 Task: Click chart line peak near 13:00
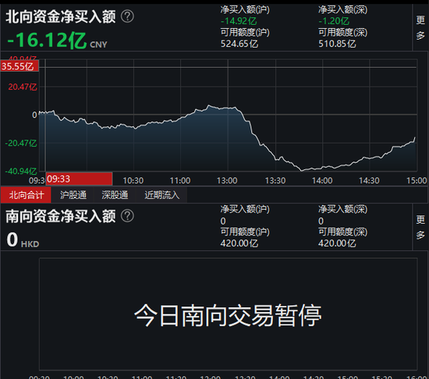click(x=209, y=105)
